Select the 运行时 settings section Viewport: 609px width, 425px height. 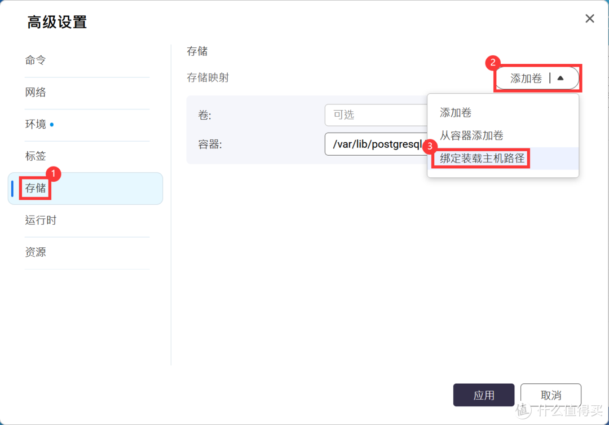(40, 220)
